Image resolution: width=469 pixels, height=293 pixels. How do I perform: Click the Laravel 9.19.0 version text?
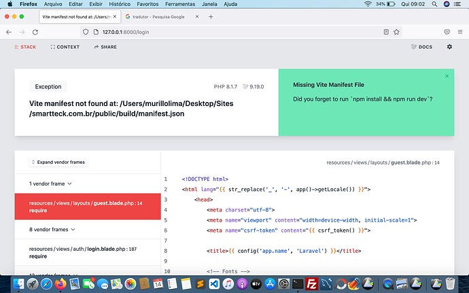click(x=254, y=86)
